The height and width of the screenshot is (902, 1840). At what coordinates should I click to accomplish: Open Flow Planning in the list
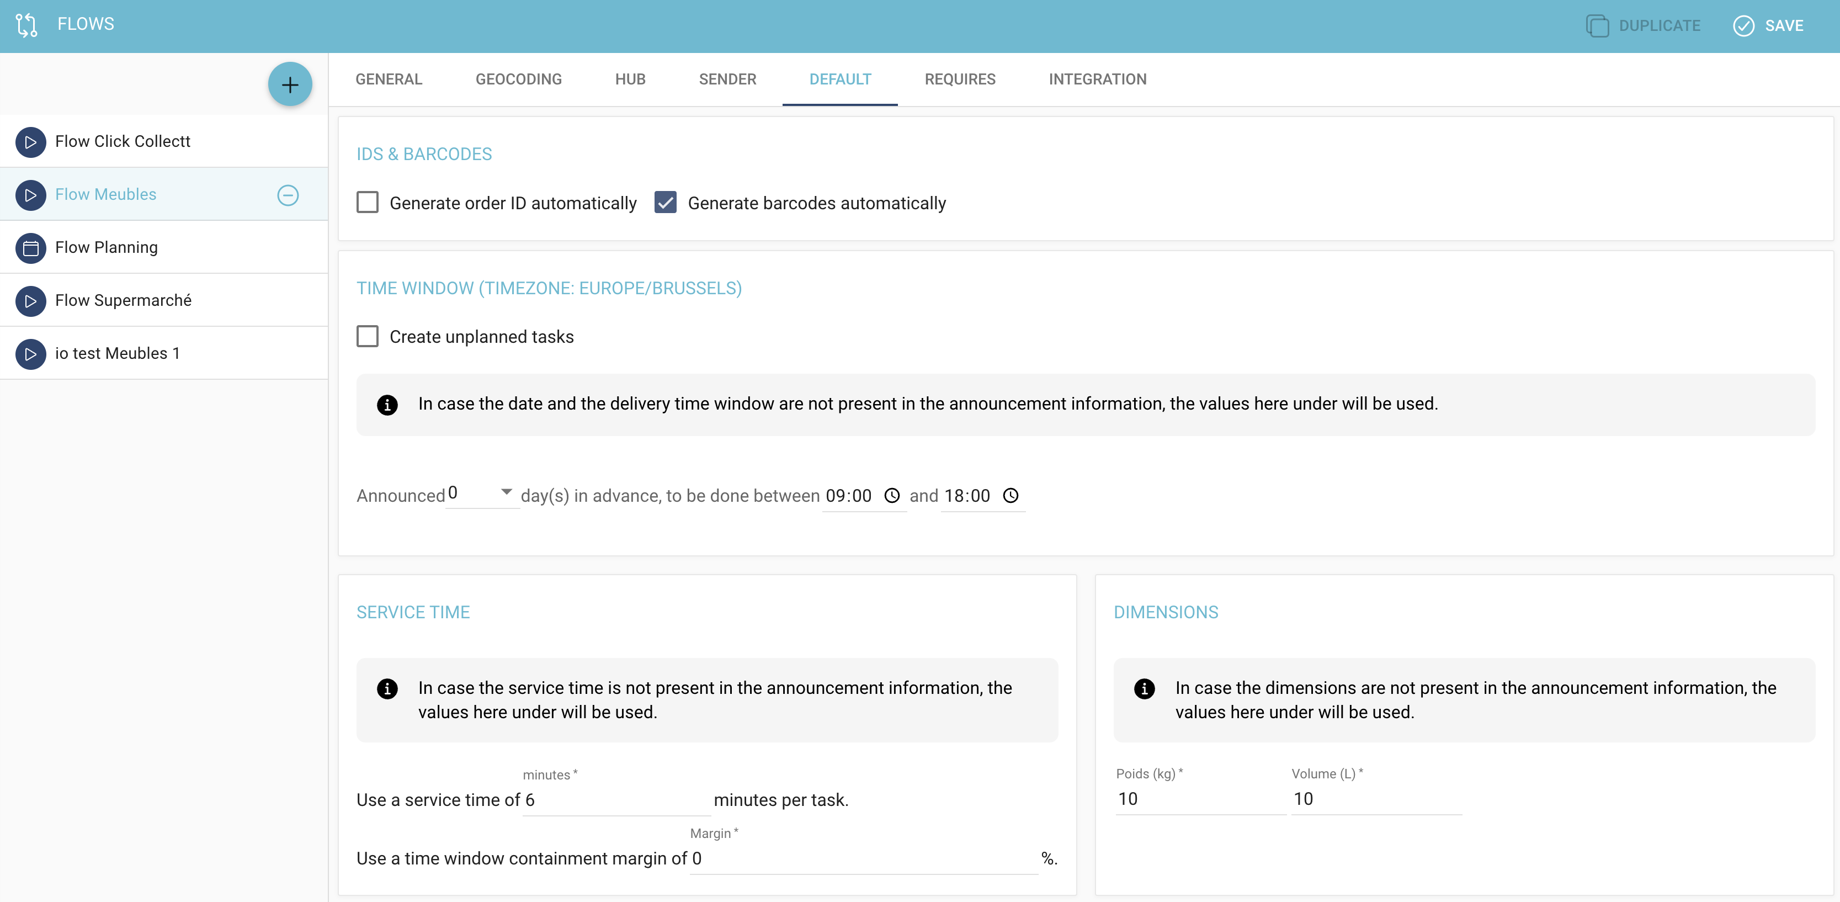pyautogui.click(x=164, y=247)
